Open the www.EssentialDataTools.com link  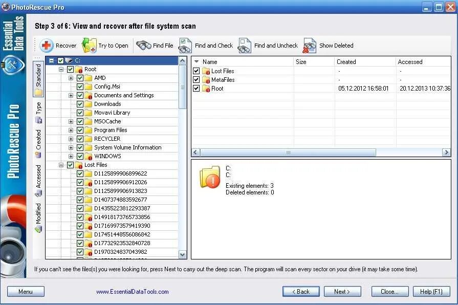pos(133,292)
